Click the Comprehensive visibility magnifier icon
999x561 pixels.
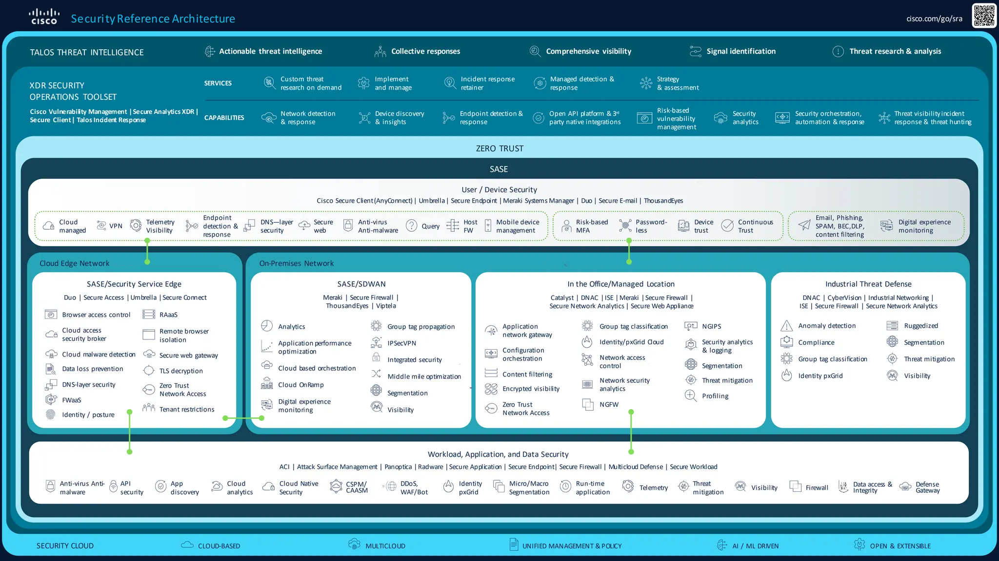coord(535,51)
